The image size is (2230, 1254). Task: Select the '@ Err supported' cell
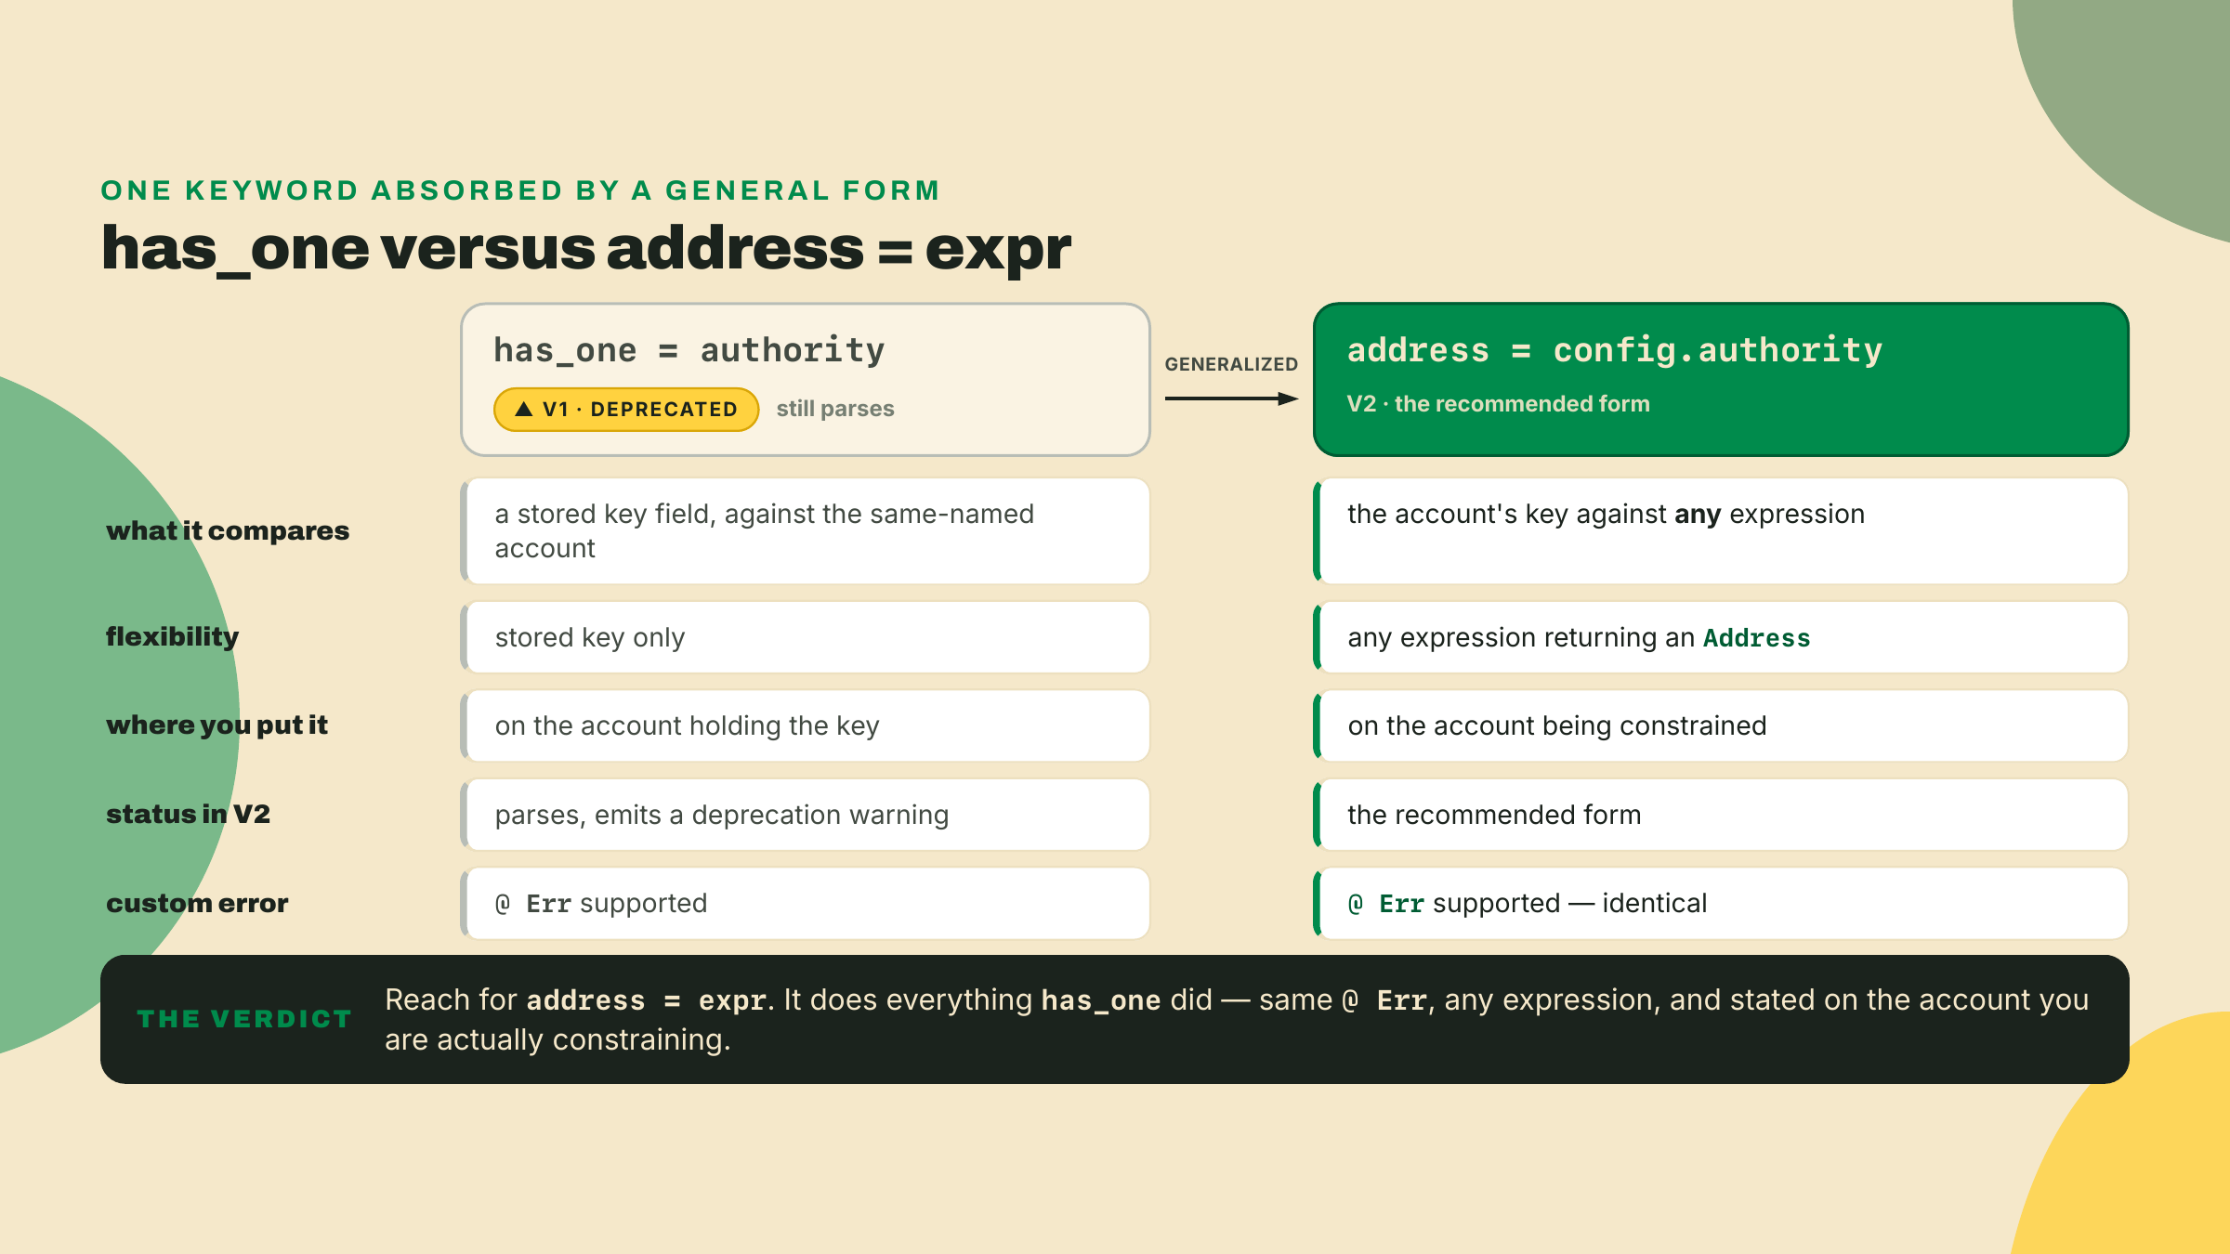click(x=806, y=903)
